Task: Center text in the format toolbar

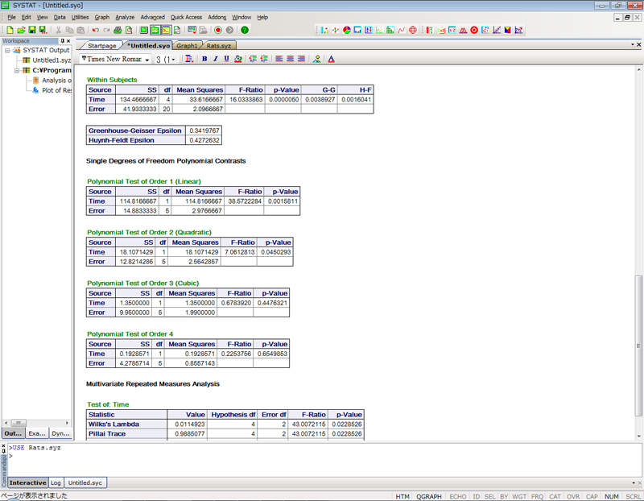Action: (x=291, y=59)
